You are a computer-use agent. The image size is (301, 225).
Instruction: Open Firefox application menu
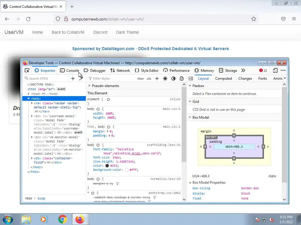pyautogui.click(x=294, y=19)
